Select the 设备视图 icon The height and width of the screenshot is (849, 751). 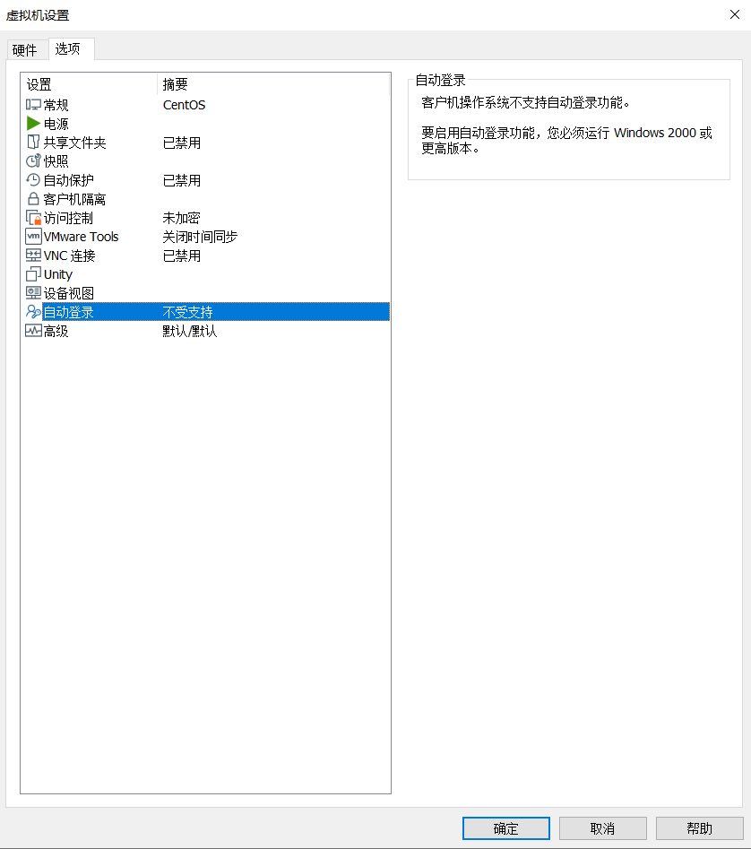(x=34, y=293)
